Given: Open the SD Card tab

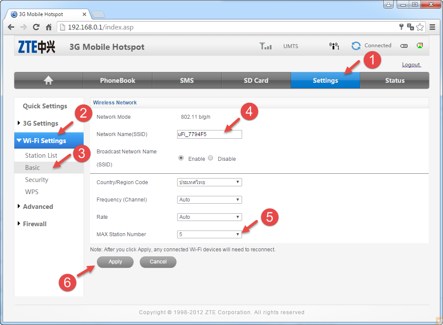Looking at the screenshot, I should pyautogui.click(x=256, y=81).
